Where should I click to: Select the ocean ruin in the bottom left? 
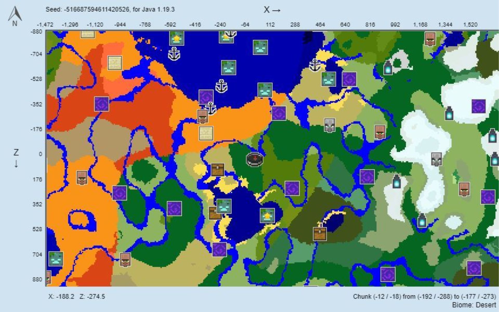(56, 258)
